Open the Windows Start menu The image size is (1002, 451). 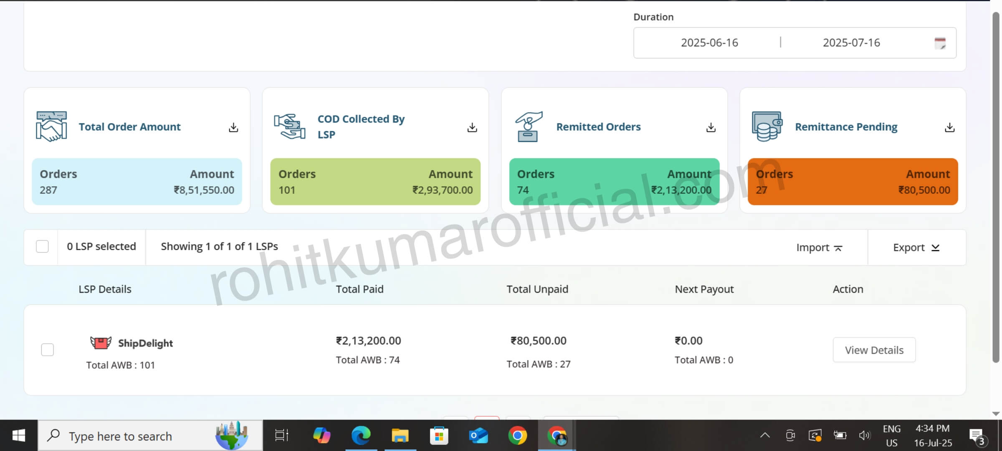(18, 436)
